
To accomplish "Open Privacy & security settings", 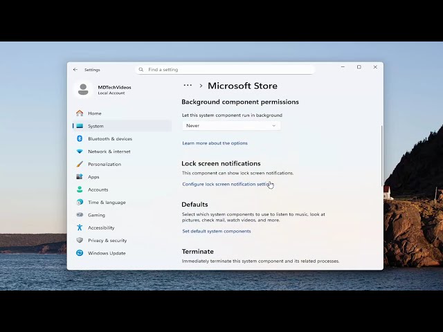I will tap(122, 240).
